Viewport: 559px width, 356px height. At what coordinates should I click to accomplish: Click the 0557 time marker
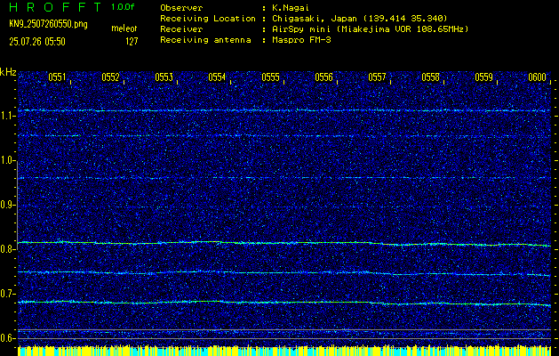pos(377,77)
